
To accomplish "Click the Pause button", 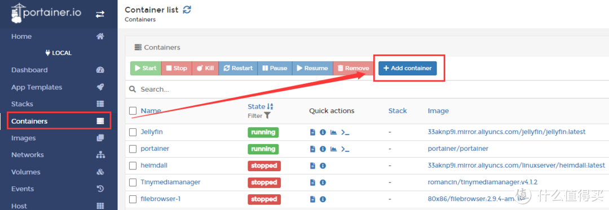I will pyautogui.click(x=275, y=68).
